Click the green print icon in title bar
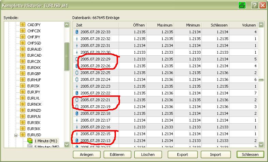Screen dimensions: 268x162 pos(242,5)
